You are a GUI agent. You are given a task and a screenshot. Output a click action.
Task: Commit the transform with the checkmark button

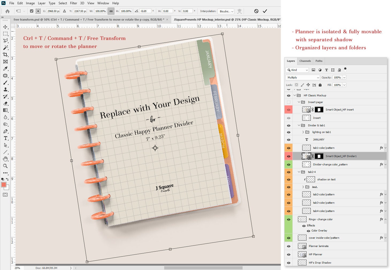click(265, 11)
